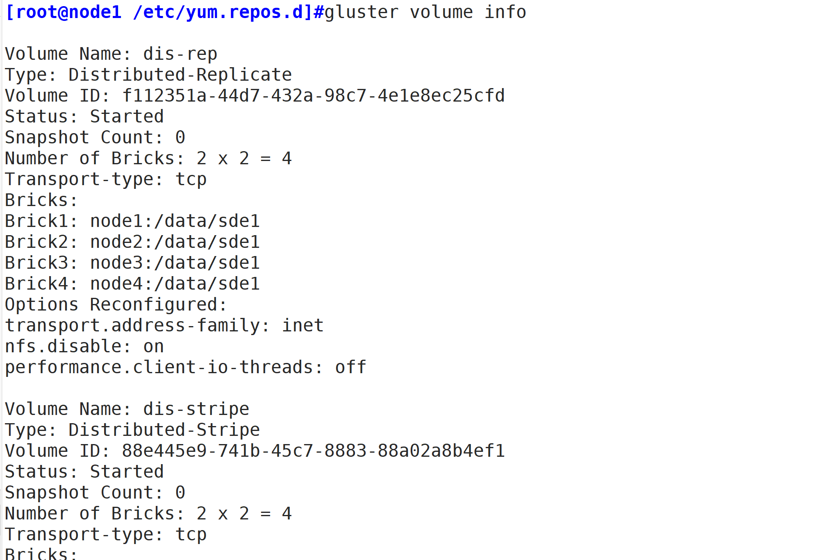Click the gluster volume info command text

click(425, 12)
